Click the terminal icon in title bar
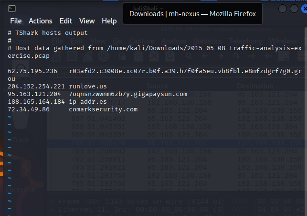This screenshot has height=216, width=307. 12,9
